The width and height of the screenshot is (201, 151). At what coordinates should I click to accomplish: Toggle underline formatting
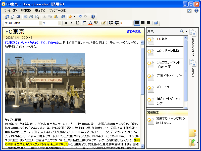click(x=77, y=23)
